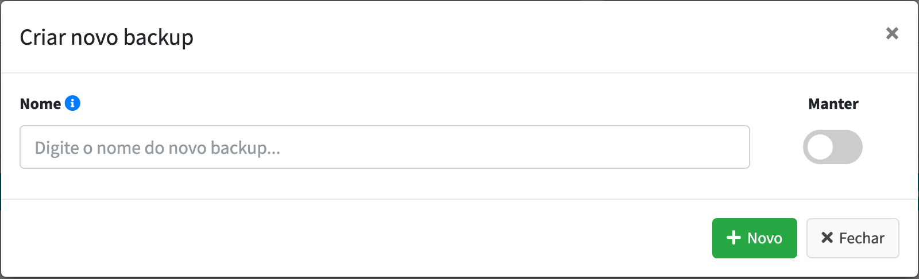Click the word 'backup' in dialog header
919x279 pixels.
(x=159, y=38)
